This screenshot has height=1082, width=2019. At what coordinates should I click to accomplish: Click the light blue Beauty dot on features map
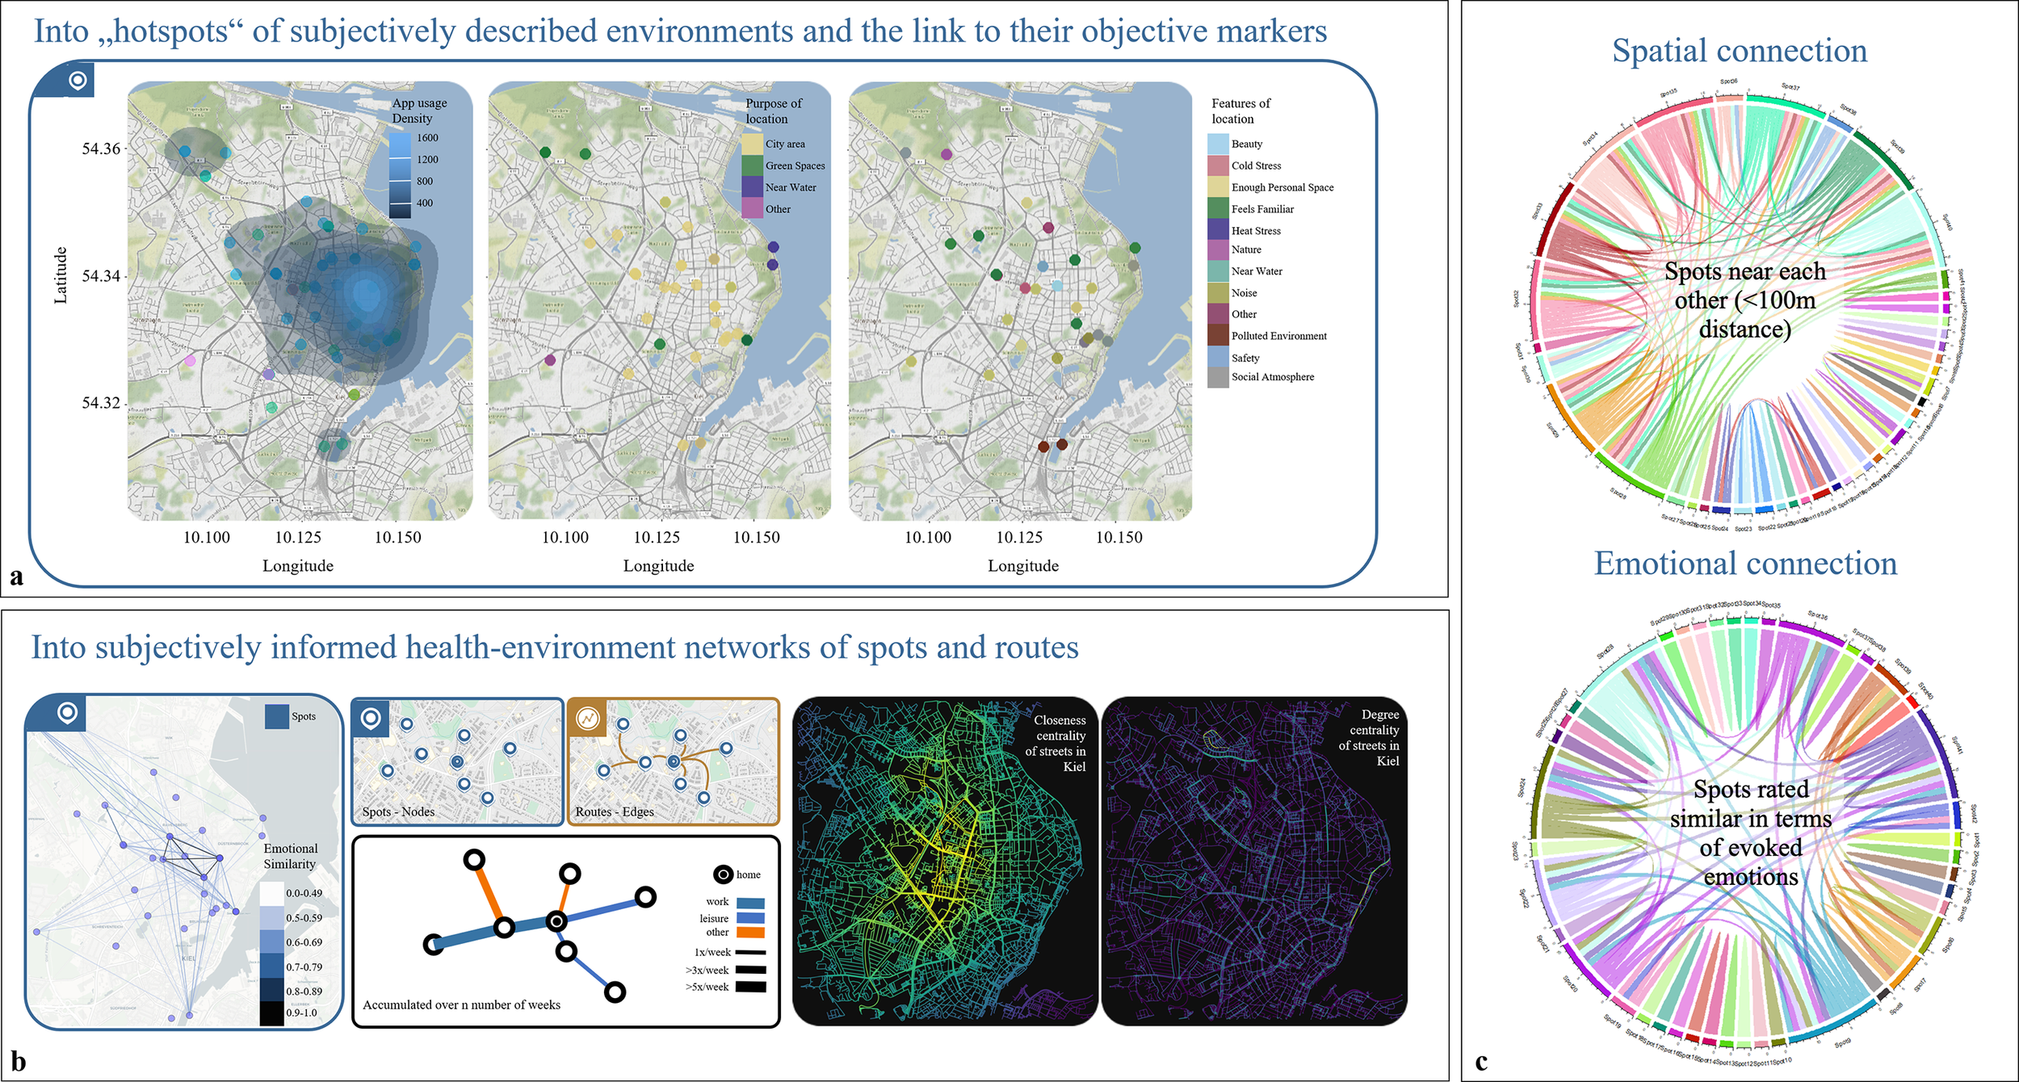[x=1057, y=285]
